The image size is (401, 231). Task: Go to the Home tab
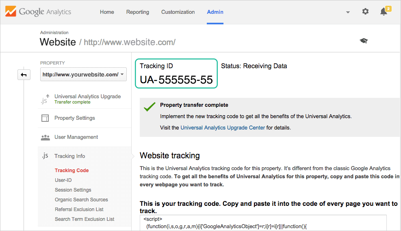pos(107,12)
